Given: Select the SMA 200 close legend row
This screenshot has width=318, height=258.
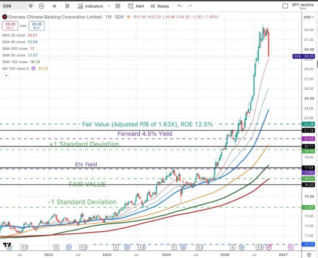Looking at the screenshot, I should tap(18, 48).
